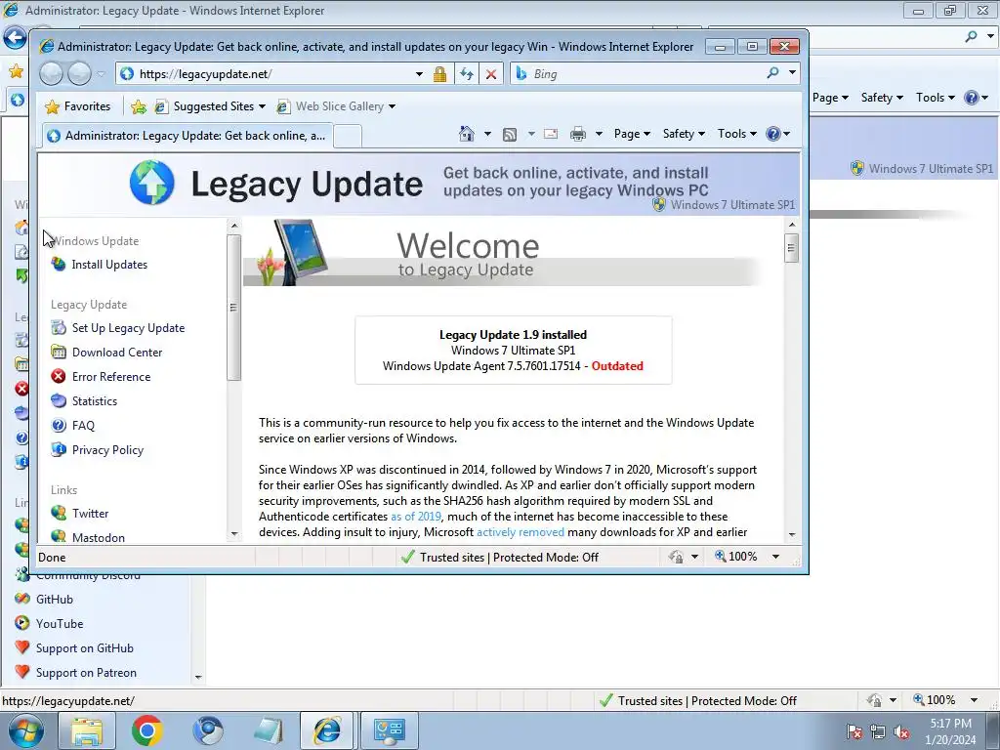
Task: Open the Download Center link
Action: point(117,352)
